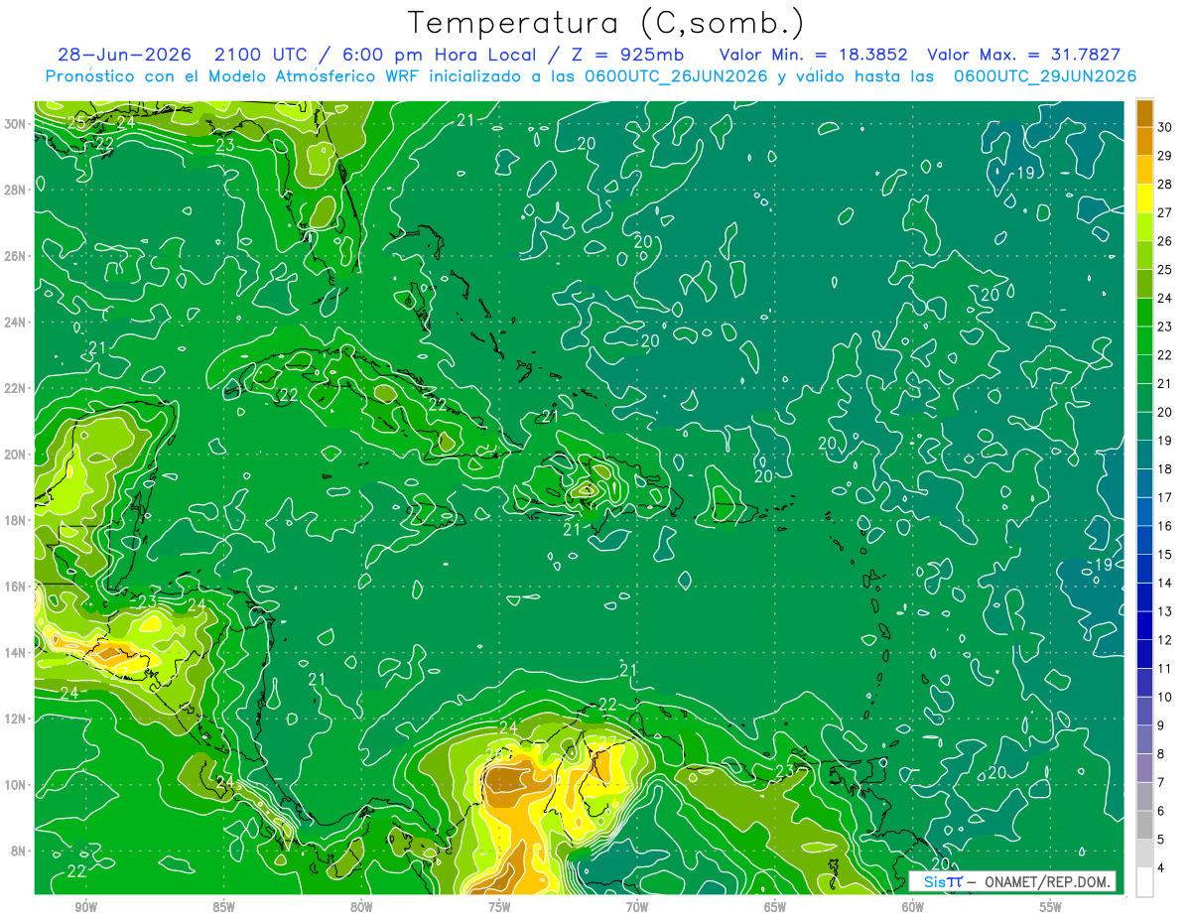Click the topmost brown-orange legend swatch above 30

click(1144, 114)
